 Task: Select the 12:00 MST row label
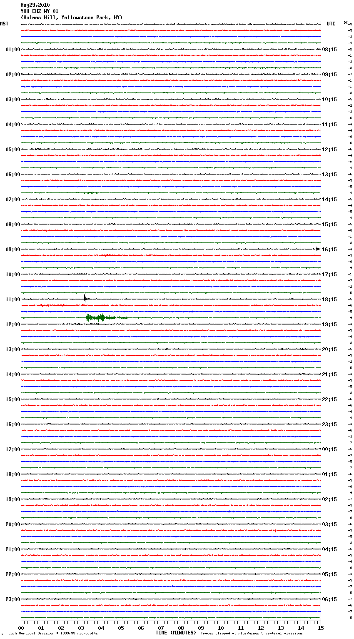coord(13,324)
